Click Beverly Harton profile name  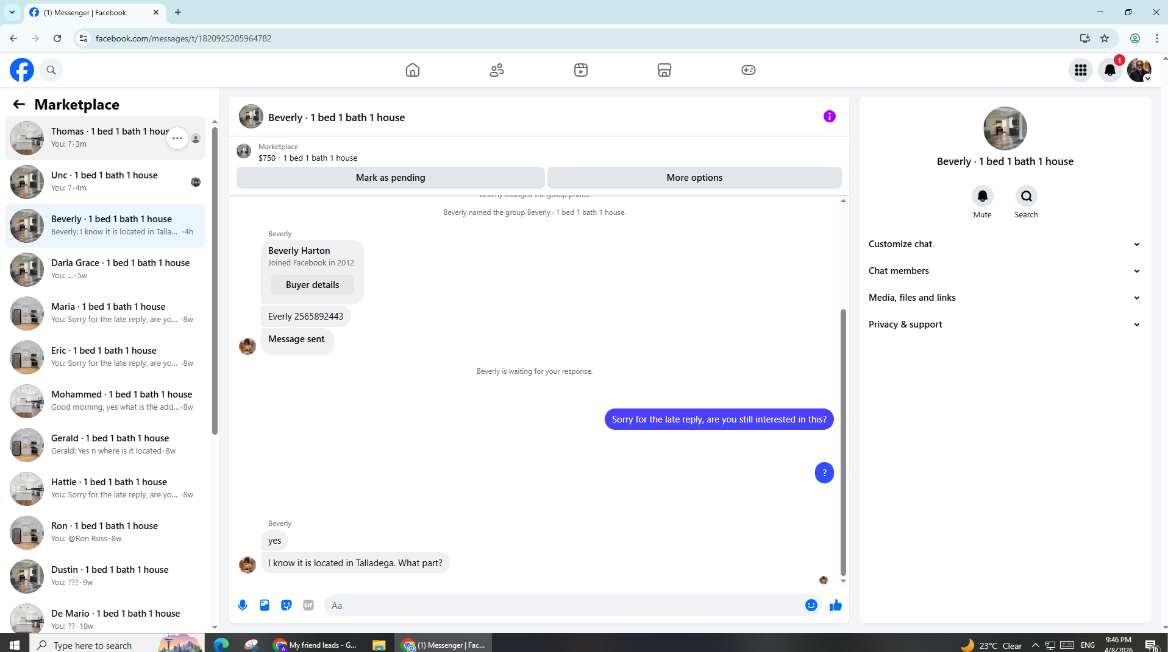point(299,251)
